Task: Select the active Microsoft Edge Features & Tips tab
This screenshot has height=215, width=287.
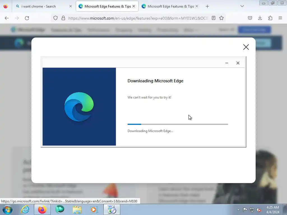Action: 107,6
